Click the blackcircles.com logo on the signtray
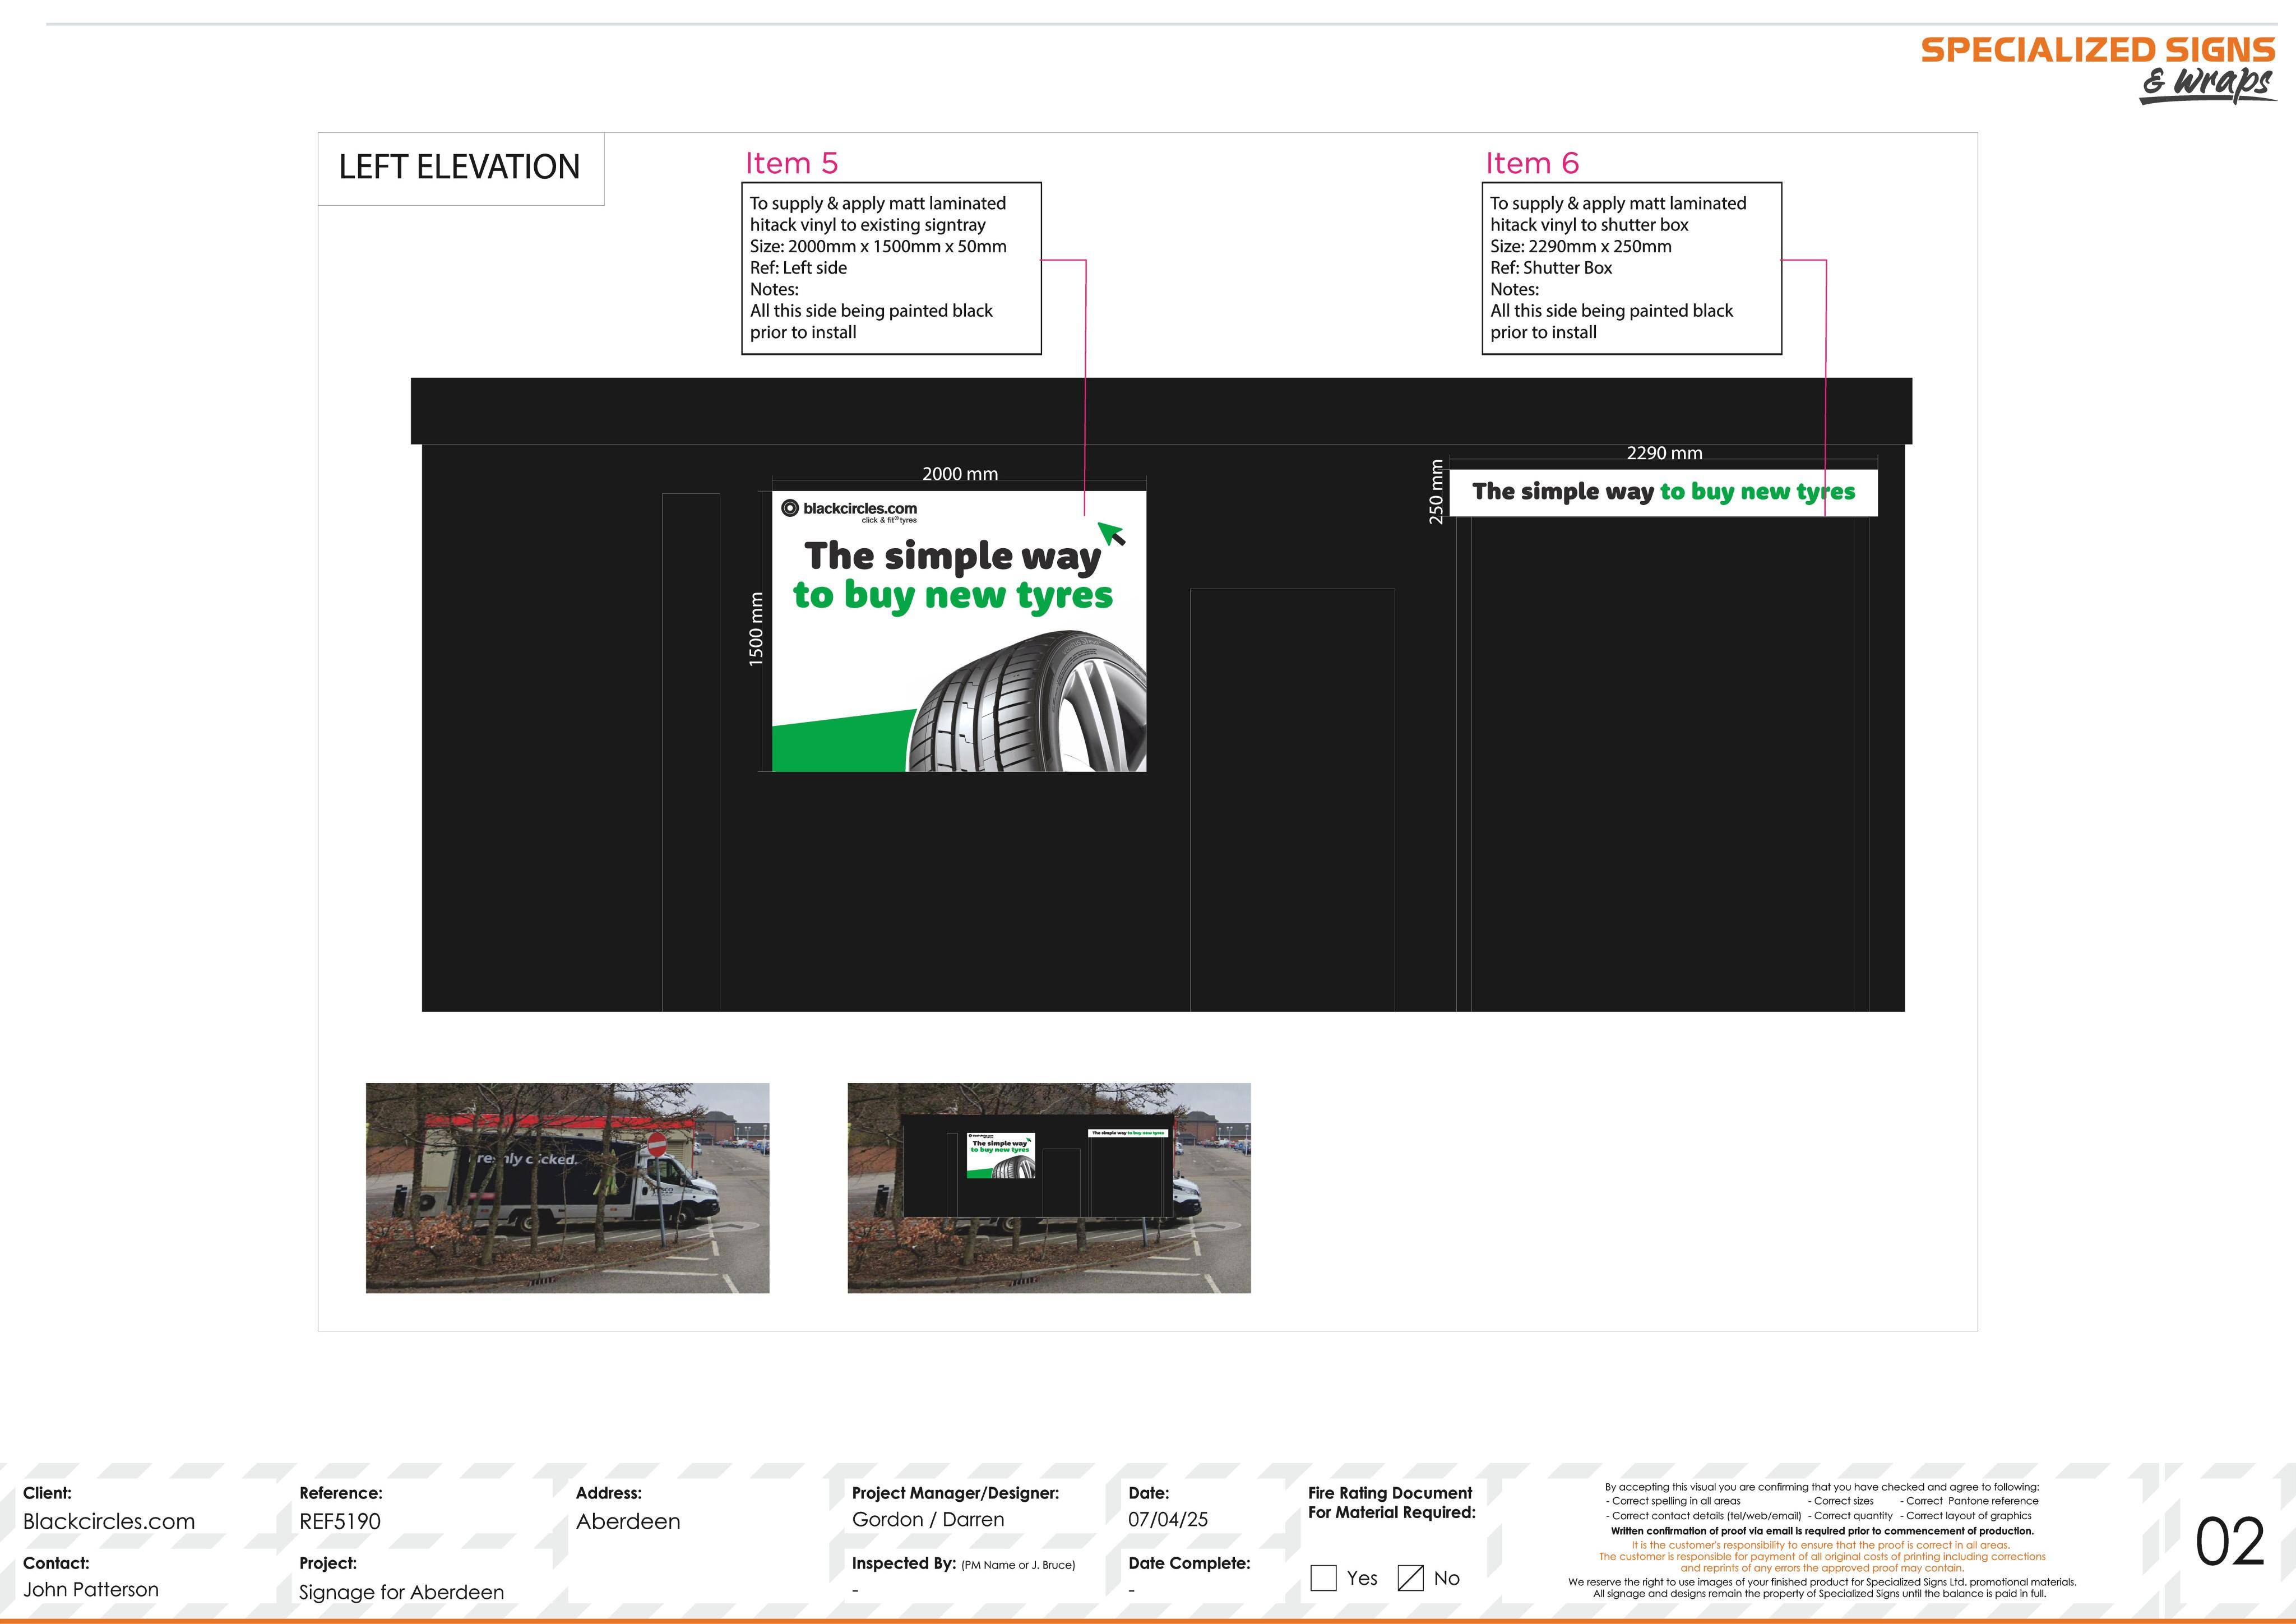 (849, 510)
